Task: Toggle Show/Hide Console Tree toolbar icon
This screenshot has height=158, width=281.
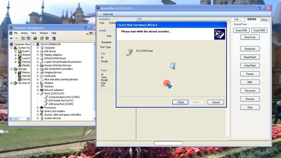Action: click(x=29, y=38)
